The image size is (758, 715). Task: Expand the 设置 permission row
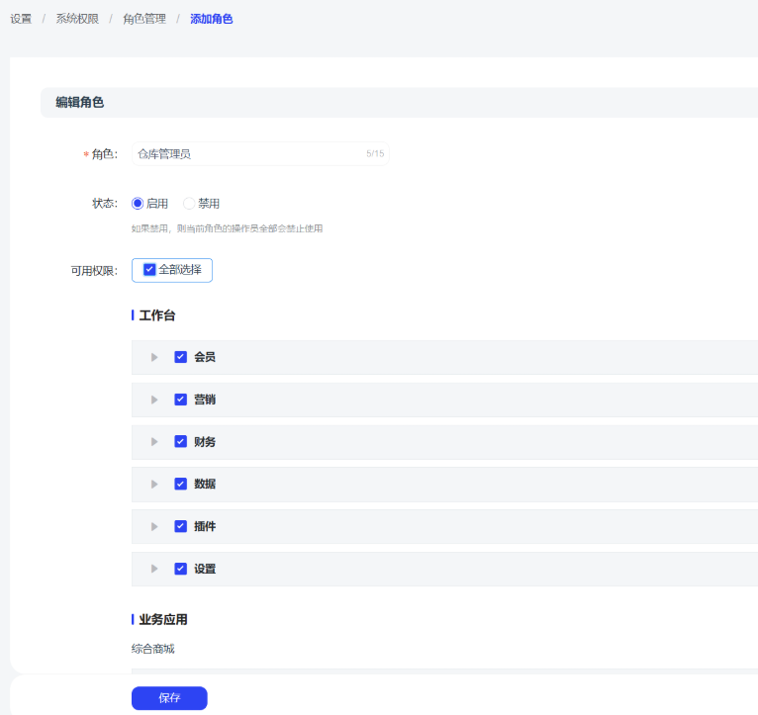(154, 569)
